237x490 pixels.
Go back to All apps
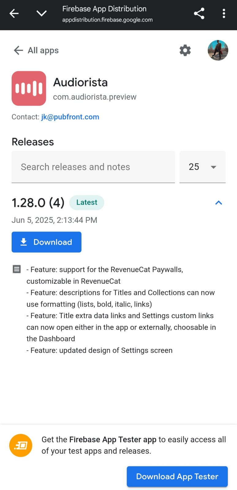point(36,50)
